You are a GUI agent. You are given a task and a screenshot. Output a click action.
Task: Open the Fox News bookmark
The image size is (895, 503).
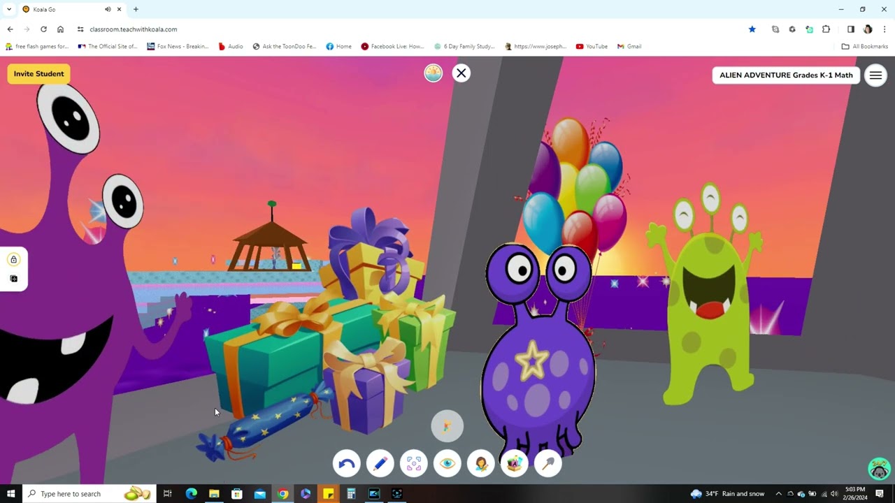point(178,47)
